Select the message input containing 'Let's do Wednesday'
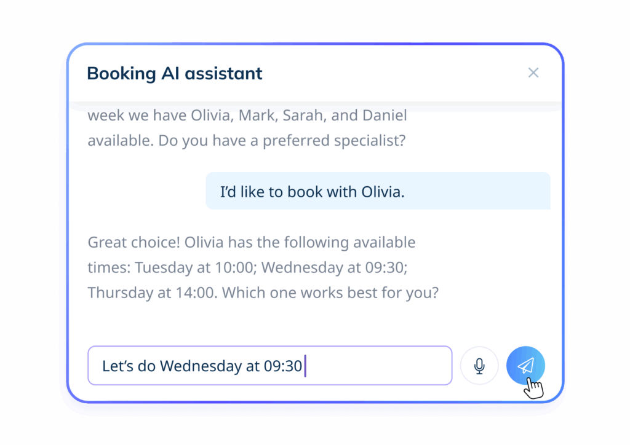 pyautogui.click(x=269, y=365)
